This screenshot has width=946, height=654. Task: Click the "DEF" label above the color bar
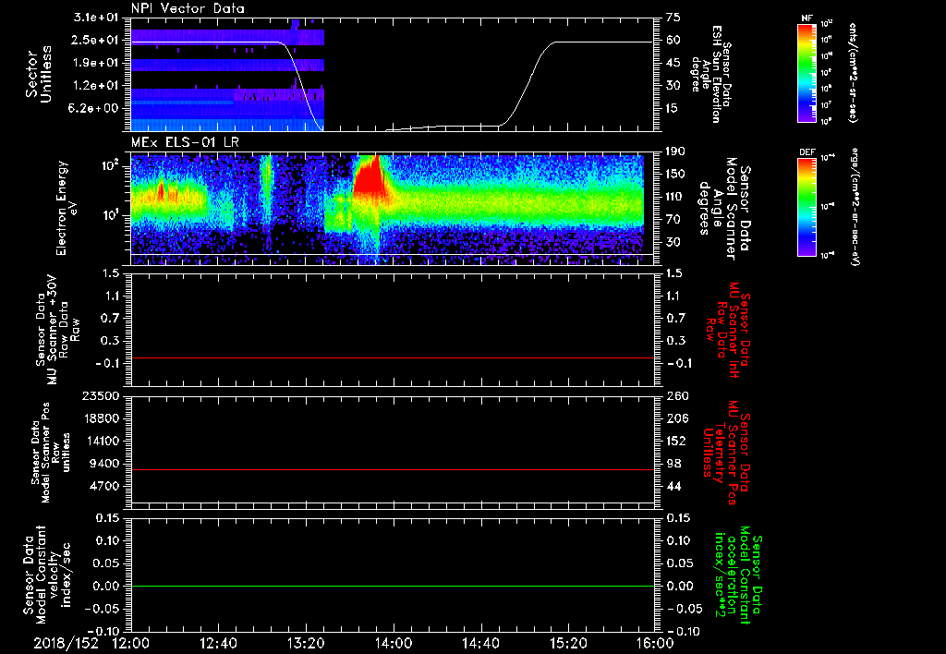coord(807,152)
